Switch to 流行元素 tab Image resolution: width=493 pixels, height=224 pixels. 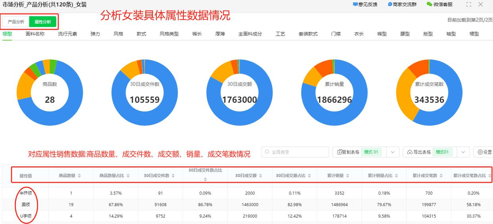(67, 34)
